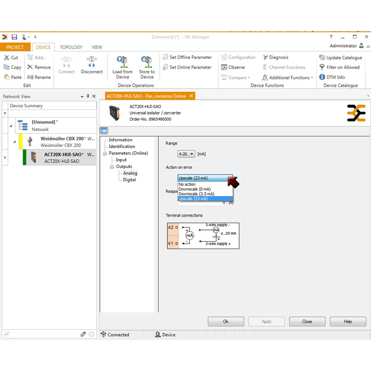This screenshot has height=371, width=371.
Task: Click the ACT20X-HUI-SAO device image
Action: point(115,113)
